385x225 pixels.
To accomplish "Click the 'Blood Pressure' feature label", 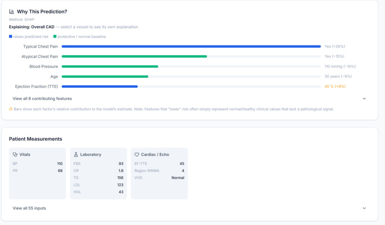I will (43, 66).
